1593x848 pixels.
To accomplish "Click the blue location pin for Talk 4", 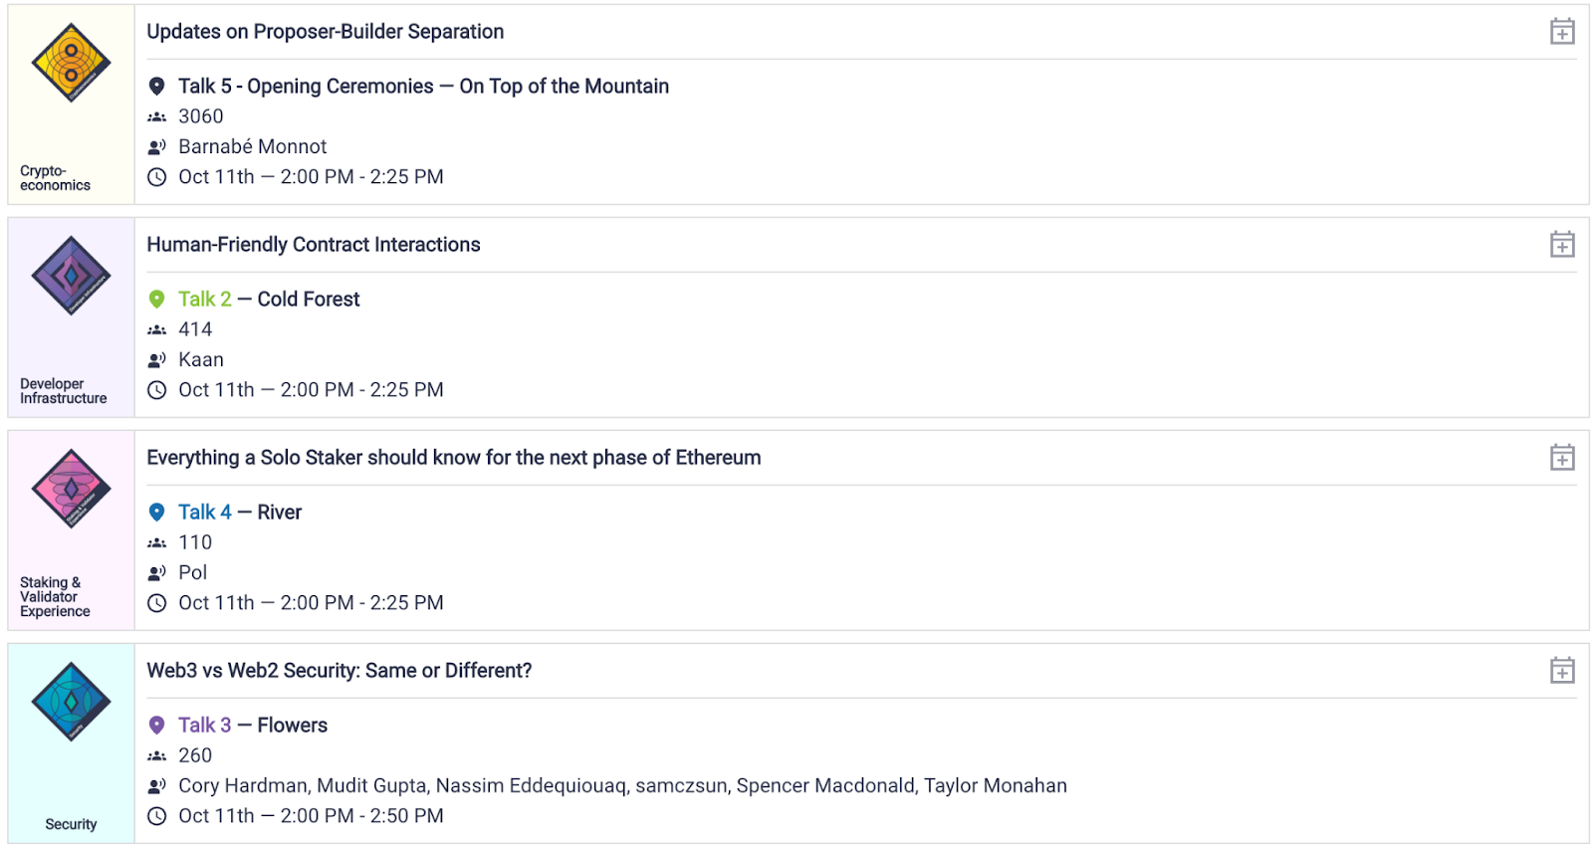I will point(156,512).
